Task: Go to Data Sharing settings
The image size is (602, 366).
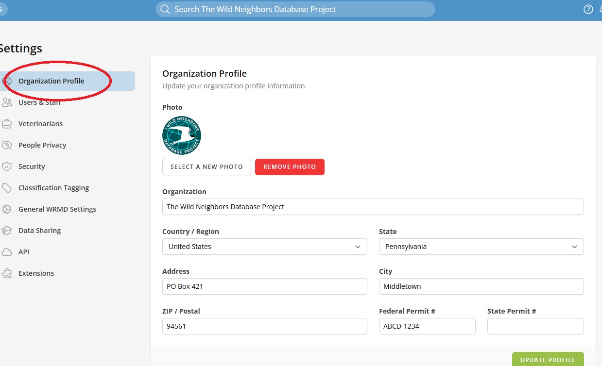Action: (39, 231)
